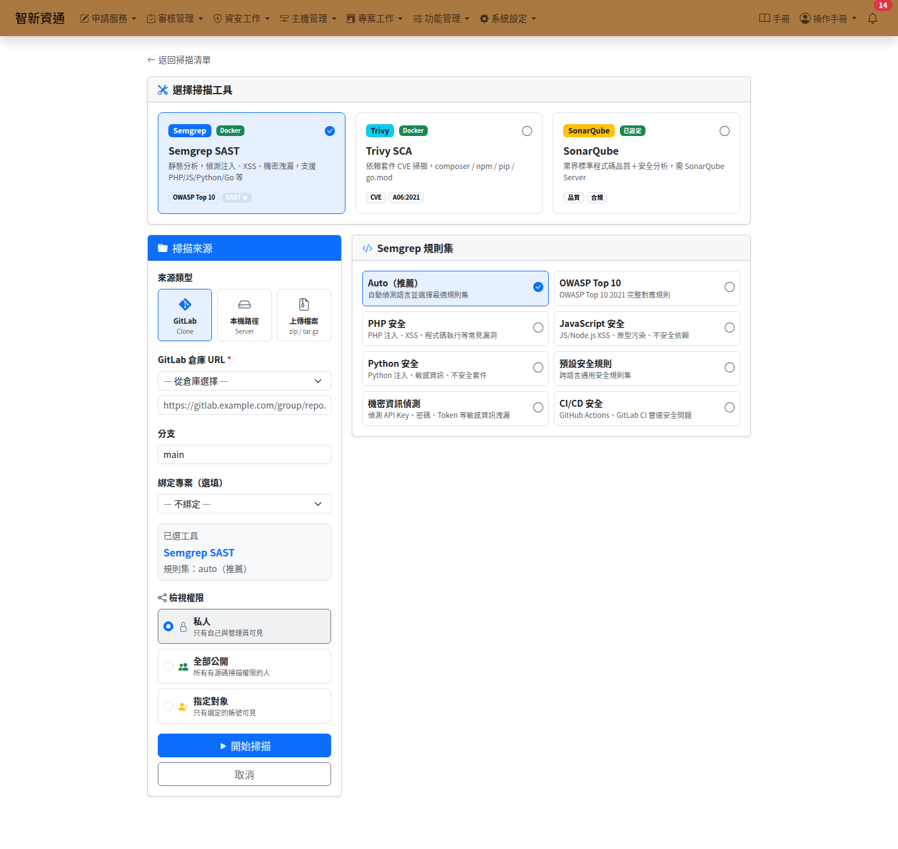Click the pencil icon for 申請服務
898x849 pixels.
(x=84, y=19)
